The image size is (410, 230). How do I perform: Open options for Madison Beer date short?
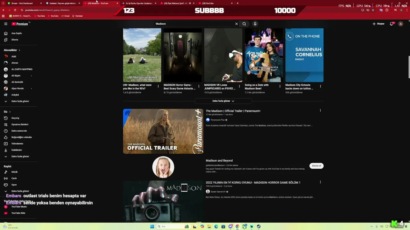280,86
